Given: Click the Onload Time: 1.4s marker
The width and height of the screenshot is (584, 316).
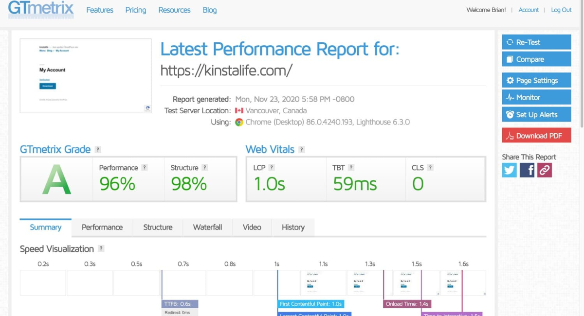Looking at the screenshot, I should [407, 304].
